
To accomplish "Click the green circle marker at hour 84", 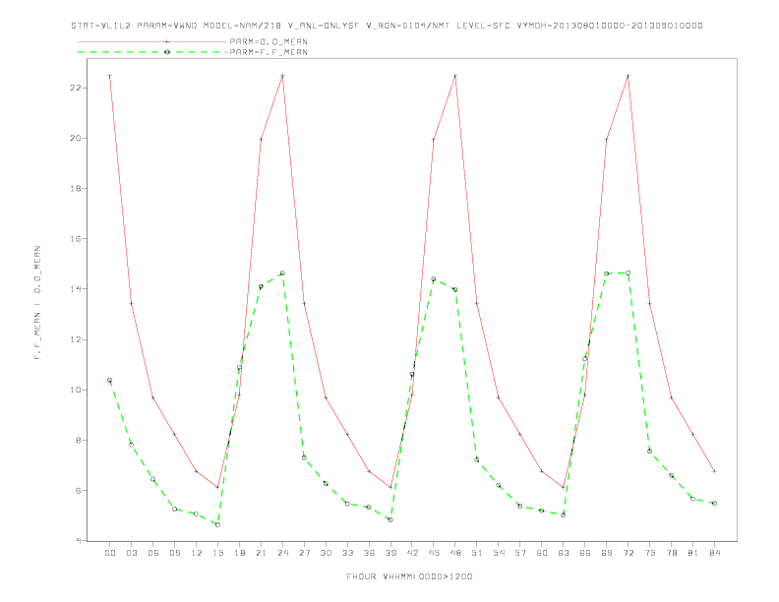I will [x=714, y=504].
